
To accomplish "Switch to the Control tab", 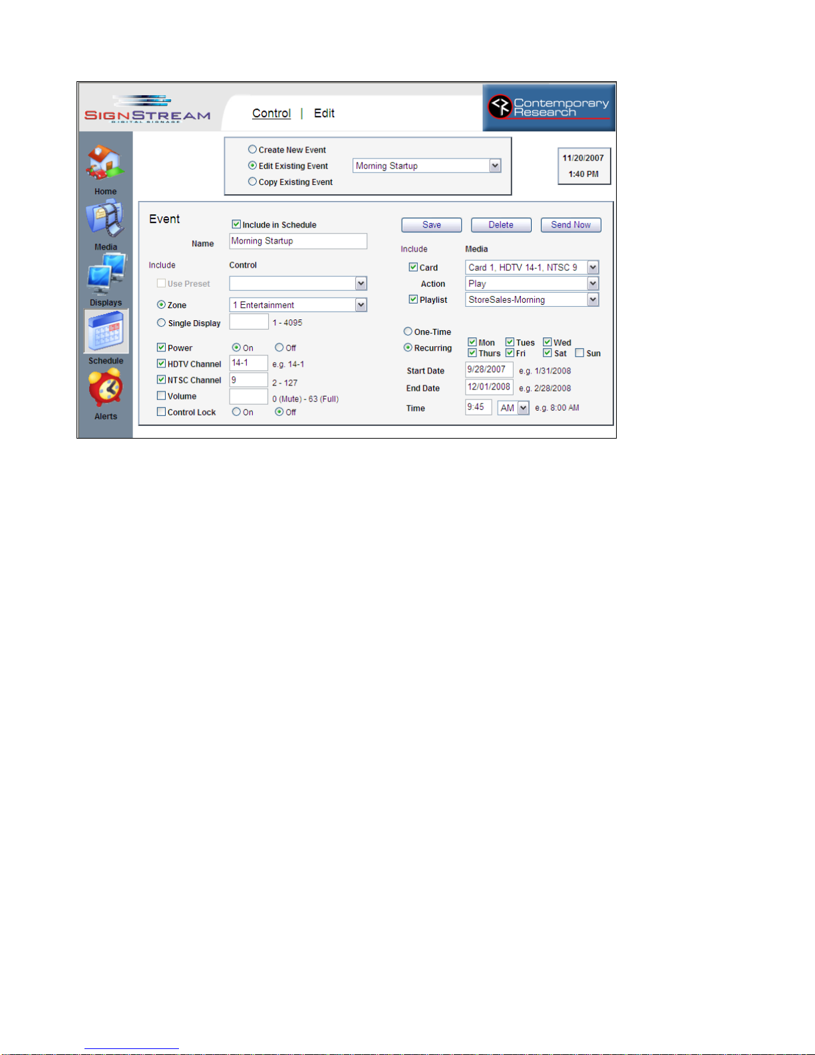I will coord(271,113).
